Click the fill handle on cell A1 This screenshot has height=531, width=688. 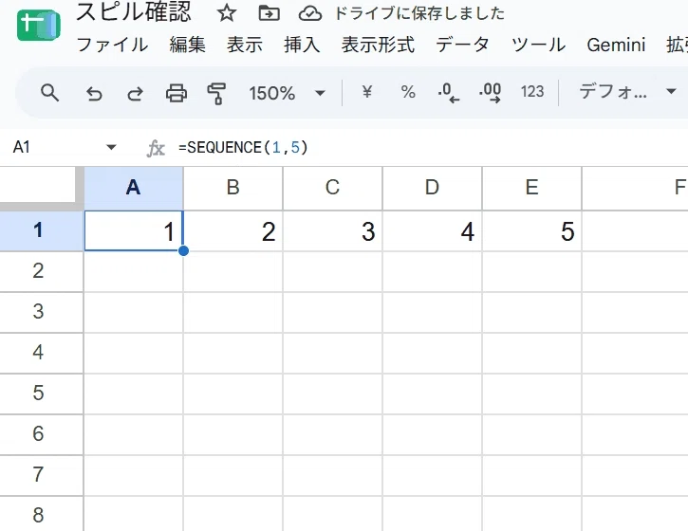pyautogui.click(x=183, y=251)
